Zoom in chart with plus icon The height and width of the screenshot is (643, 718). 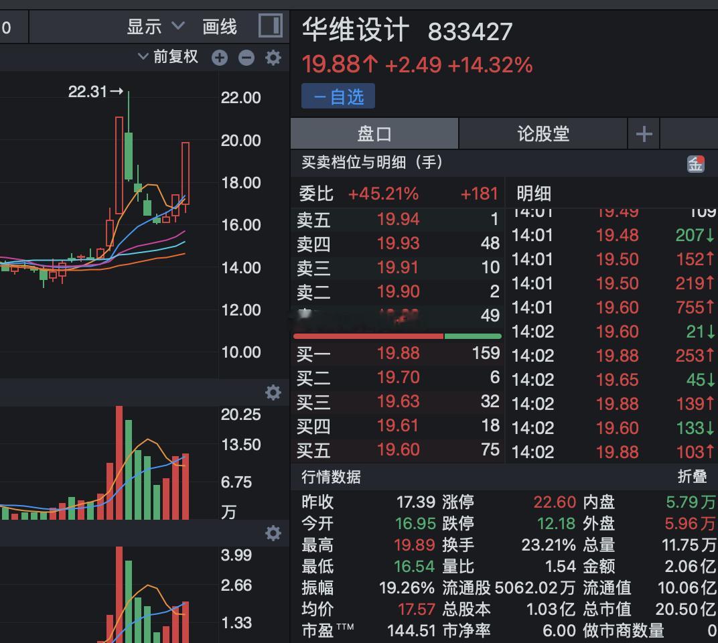coord(220,58)
